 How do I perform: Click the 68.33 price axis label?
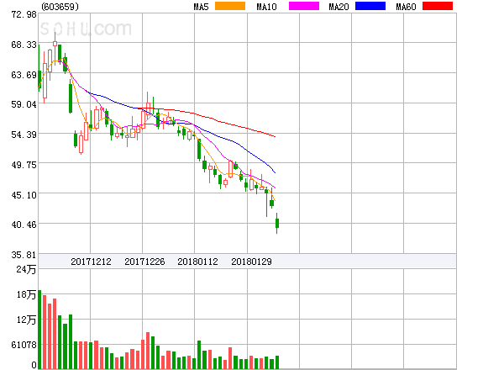click(x=24, y=45)
